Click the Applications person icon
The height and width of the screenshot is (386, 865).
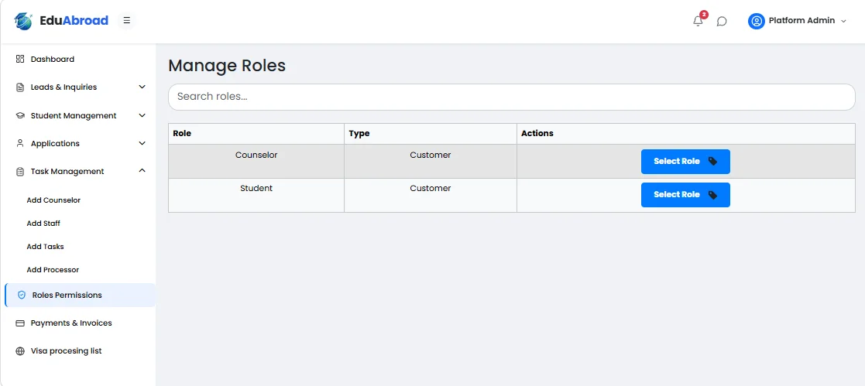[x=20, y=143]
